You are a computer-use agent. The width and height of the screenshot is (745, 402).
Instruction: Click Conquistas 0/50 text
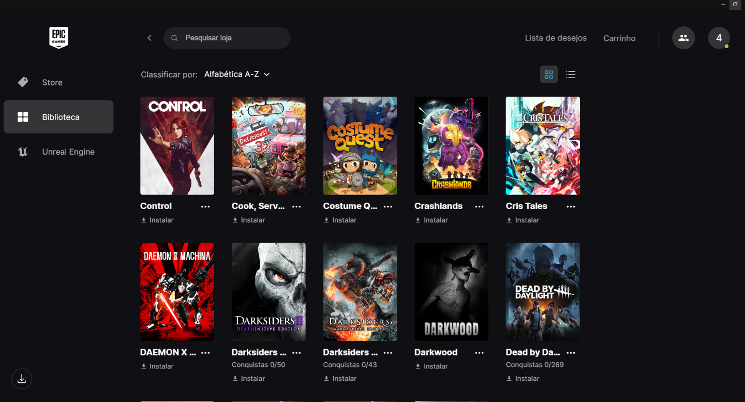click(258, 365)
